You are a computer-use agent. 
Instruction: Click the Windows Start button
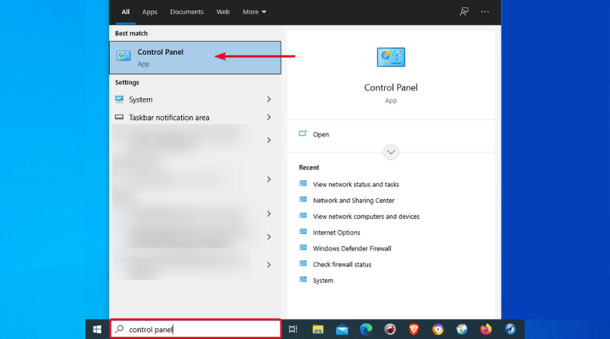click(x=97, y=330)
